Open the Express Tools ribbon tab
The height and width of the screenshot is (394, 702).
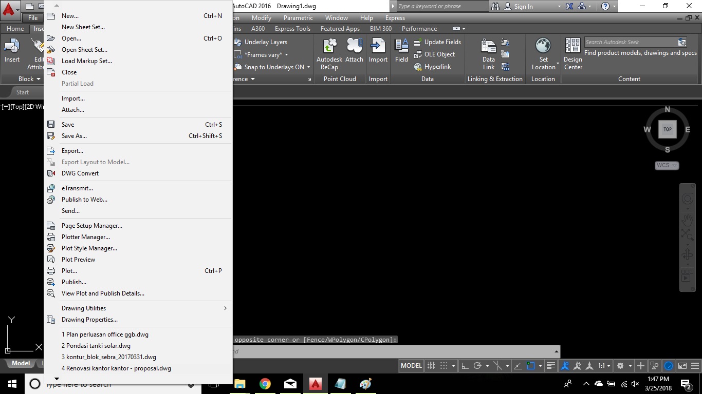292,29
